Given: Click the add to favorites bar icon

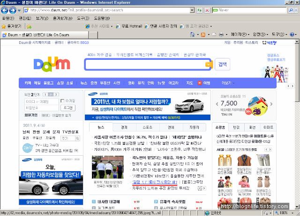Looking at the screenshot, I should click(29, 26).
